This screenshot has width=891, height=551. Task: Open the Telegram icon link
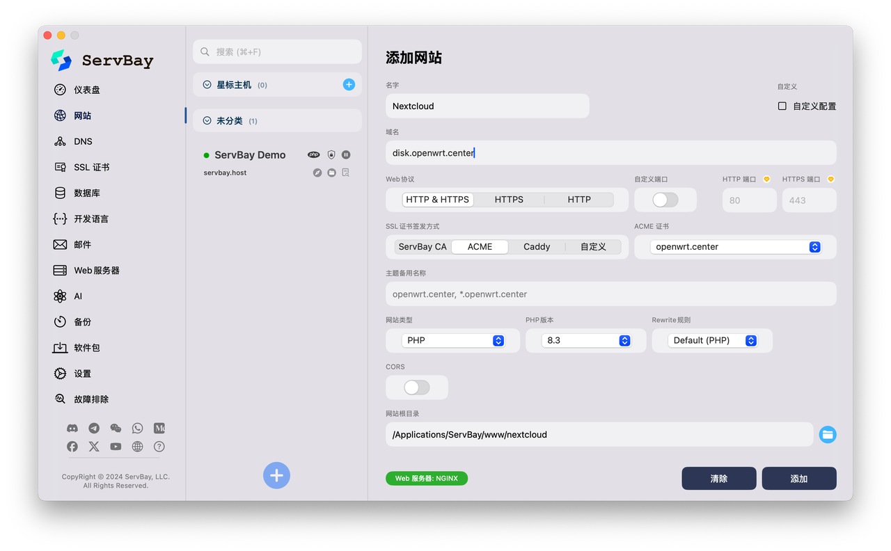click(x=94, y=429)
